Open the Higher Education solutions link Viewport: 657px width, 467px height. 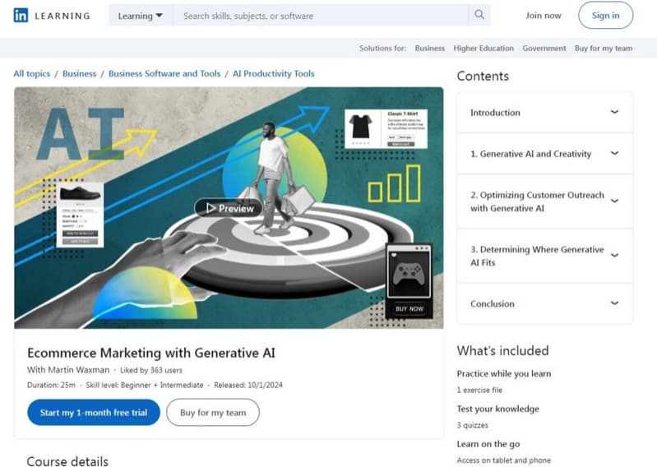pyautogui.click(x=483, y=49)
